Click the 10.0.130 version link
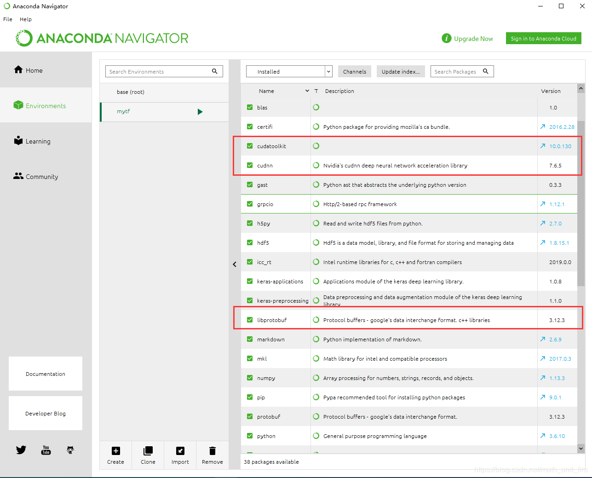Image resolution: width=592 pixels, height=478 pixels. coord(560,146)
